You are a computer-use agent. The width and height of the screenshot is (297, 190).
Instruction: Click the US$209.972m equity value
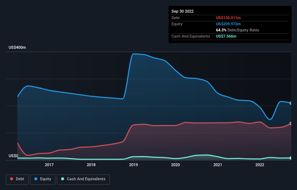pyautogui.click(x=228, y=24)
